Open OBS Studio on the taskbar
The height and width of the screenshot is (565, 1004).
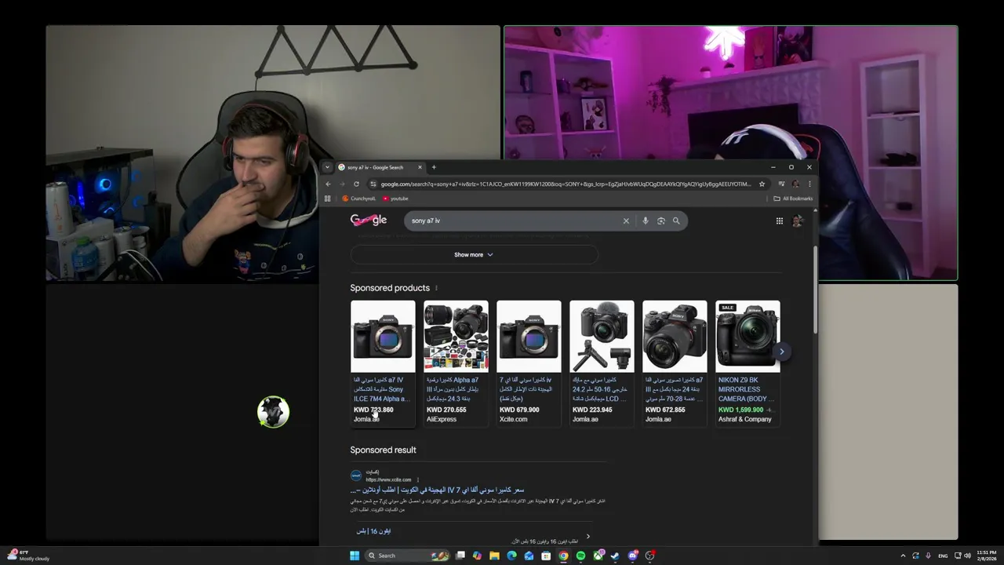pos(650,556)
